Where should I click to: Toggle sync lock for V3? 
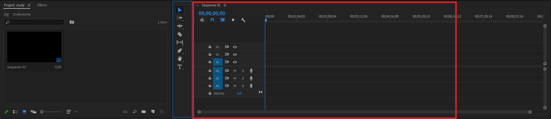tap(227, 47)
